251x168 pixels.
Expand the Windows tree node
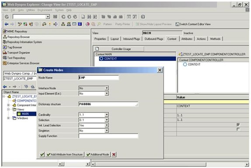click(x=8, y=118)
